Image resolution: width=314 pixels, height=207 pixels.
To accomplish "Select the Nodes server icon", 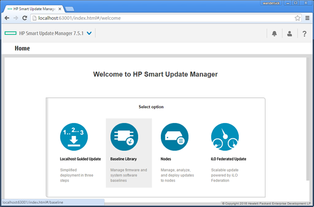I will click(x=175, y=137).
